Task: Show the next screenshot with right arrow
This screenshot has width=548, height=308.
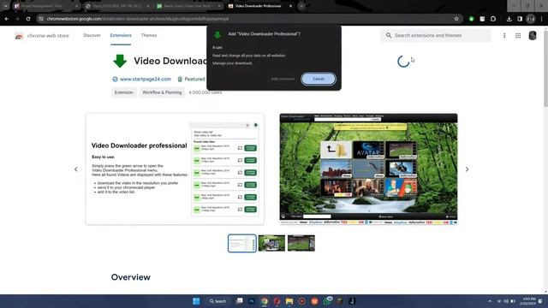Action: pyautogui.click(x=467, y=169)
